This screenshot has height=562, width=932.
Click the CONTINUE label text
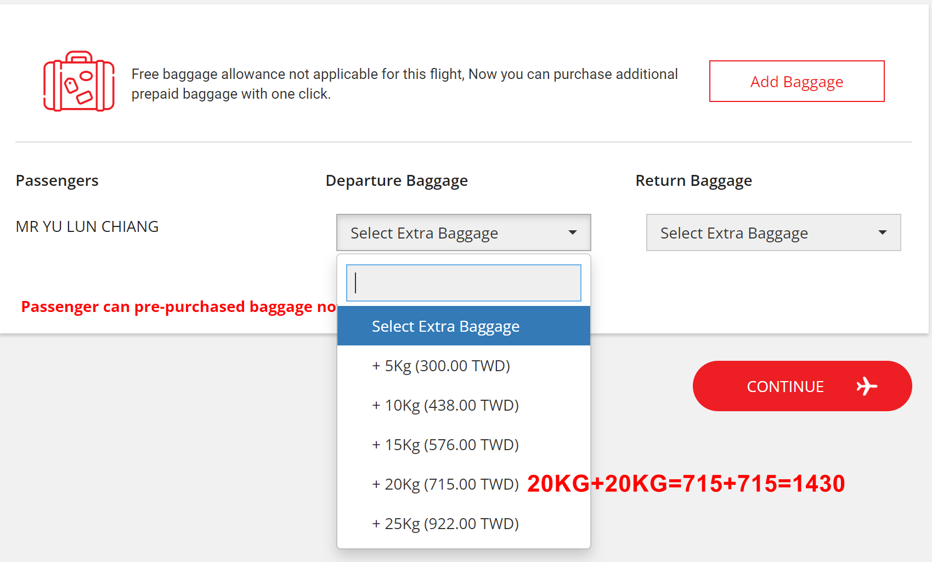pyautogui.click(x=785, y=387)
